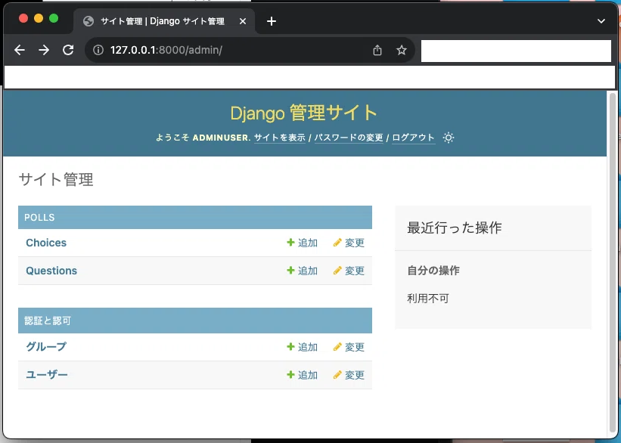The image size is (621, 443).
Task: Open the 認証と認可 section header
Action: [48, 321]
